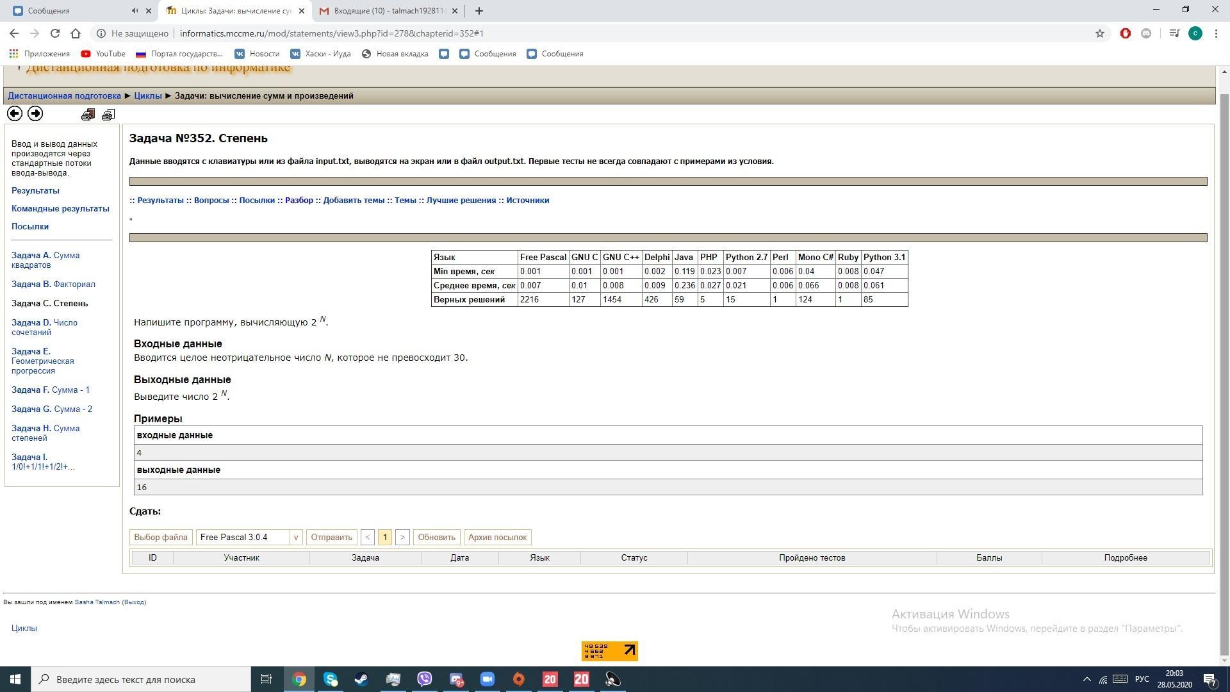This screenshot has width=1230, height=692.
Task: Click the printer icon near navigation arrows
Action: tap(108, 115)
